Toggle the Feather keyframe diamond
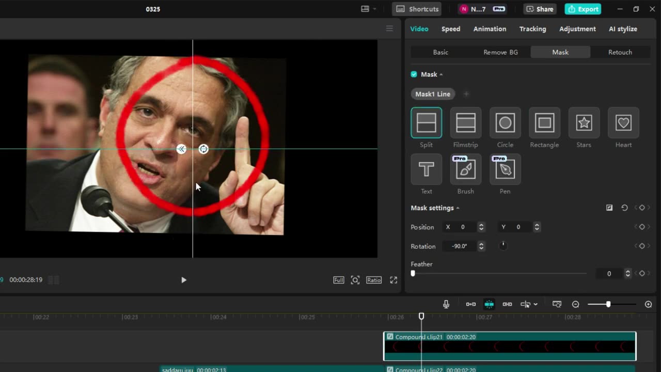 [642, 273]
